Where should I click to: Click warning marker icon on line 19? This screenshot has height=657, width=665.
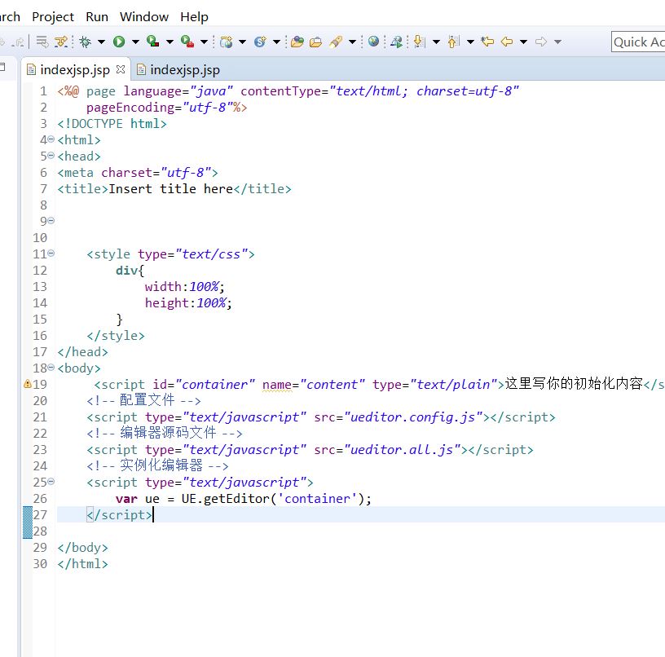pyautogui.click(x=28, y=384)
